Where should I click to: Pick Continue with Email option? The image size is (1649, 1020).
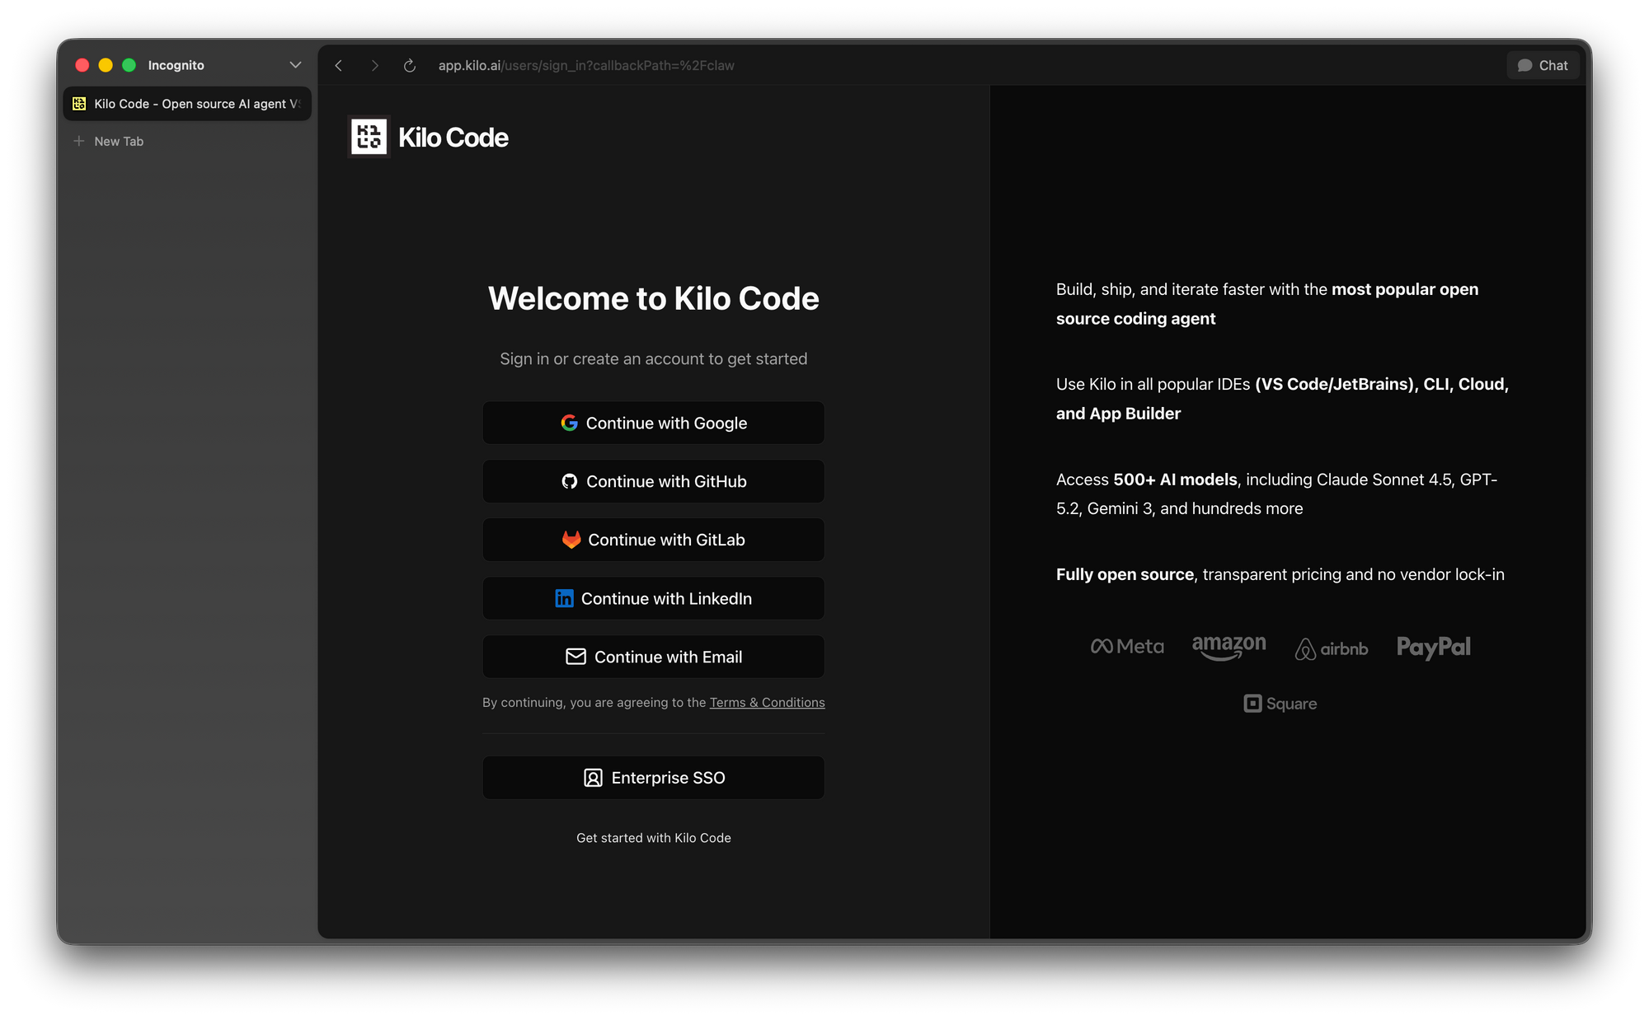click(x=653, y=657)
